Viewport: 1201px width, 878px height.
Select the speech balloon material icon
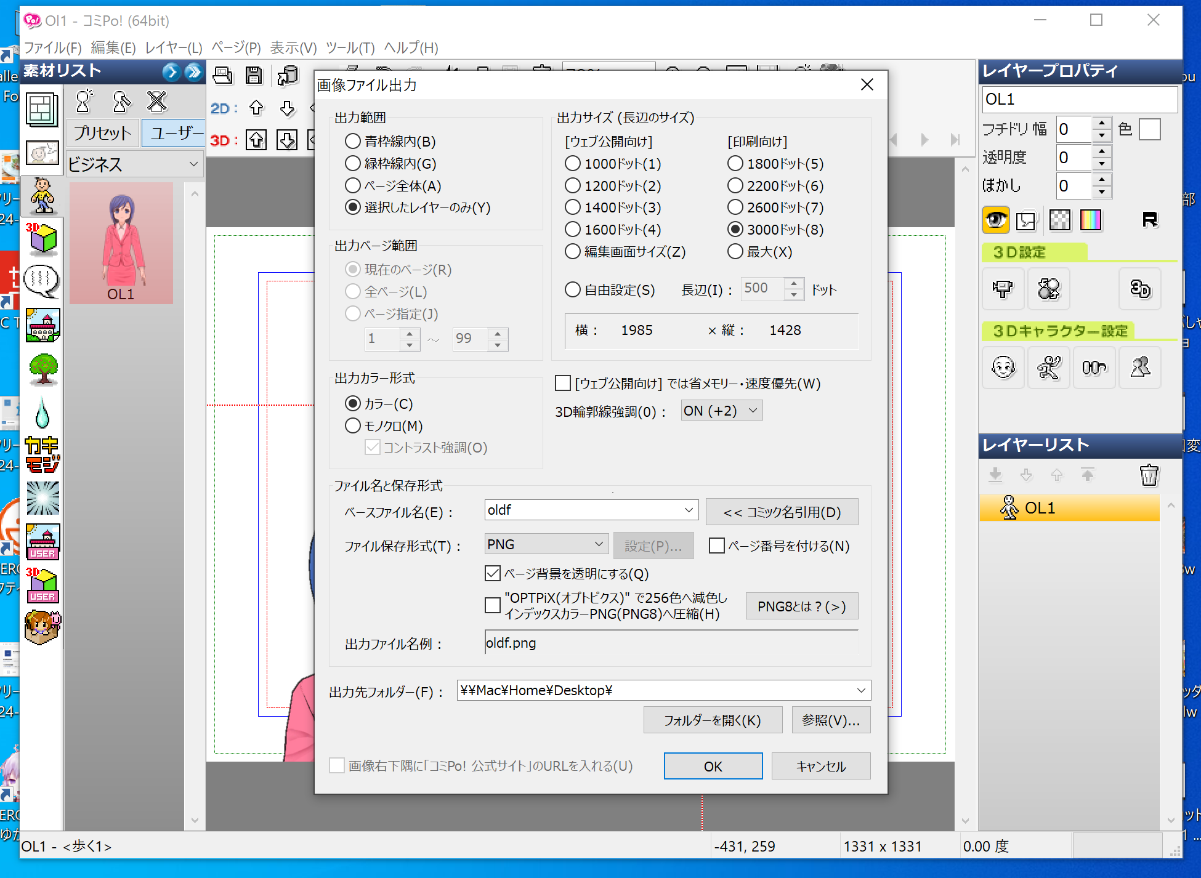[42, 281]
